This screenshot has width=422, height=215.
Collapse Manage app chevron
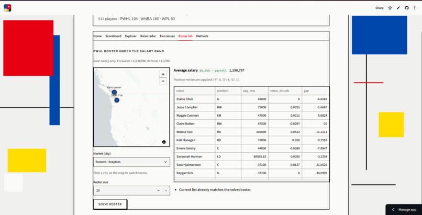point(393,210)
